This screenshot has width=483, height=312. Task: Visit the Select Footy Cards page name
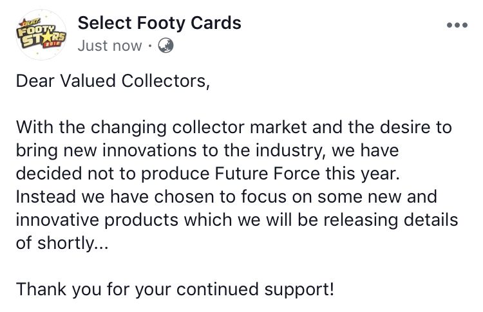(x=159, y=23)
